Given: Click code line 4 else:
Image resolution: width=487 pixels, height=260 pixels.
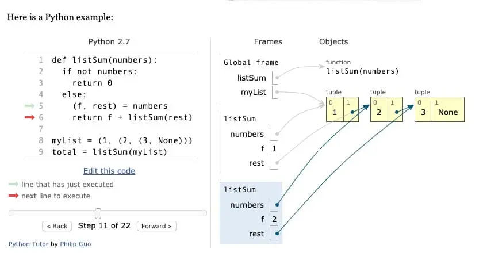Looking at the screenshot, I should click(x=74, y=94).
